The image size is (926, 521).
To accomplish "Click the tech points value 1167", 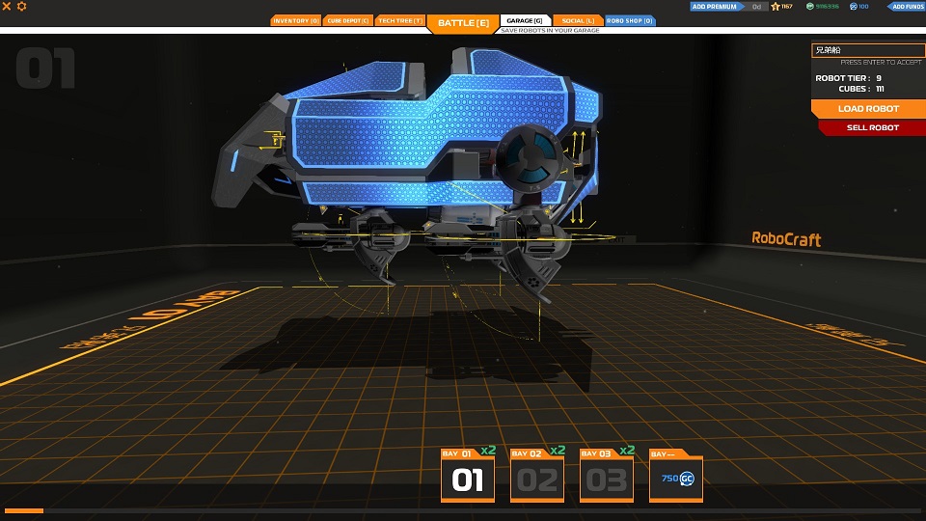I will 787,7.
